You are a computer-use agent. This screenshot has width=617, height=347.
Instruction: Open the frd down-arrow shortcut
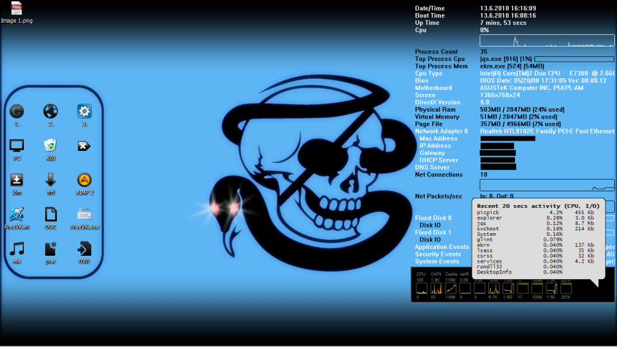click(x=51, y=180)
